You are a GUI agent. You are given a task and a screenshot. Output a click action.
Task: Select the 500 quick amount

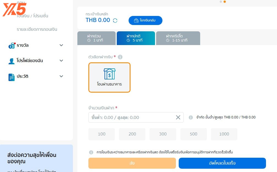(194, 134)
